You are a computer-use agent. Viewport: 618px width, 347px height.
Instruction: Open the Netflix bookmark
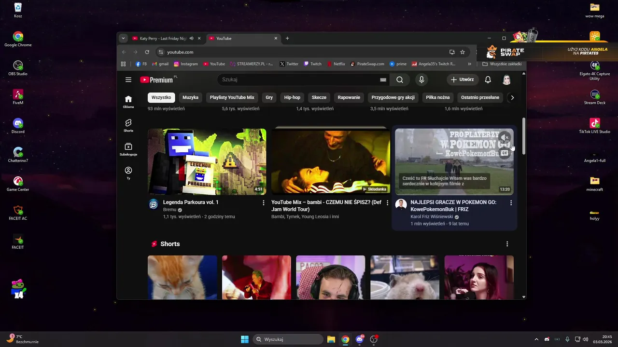[336, 64]
